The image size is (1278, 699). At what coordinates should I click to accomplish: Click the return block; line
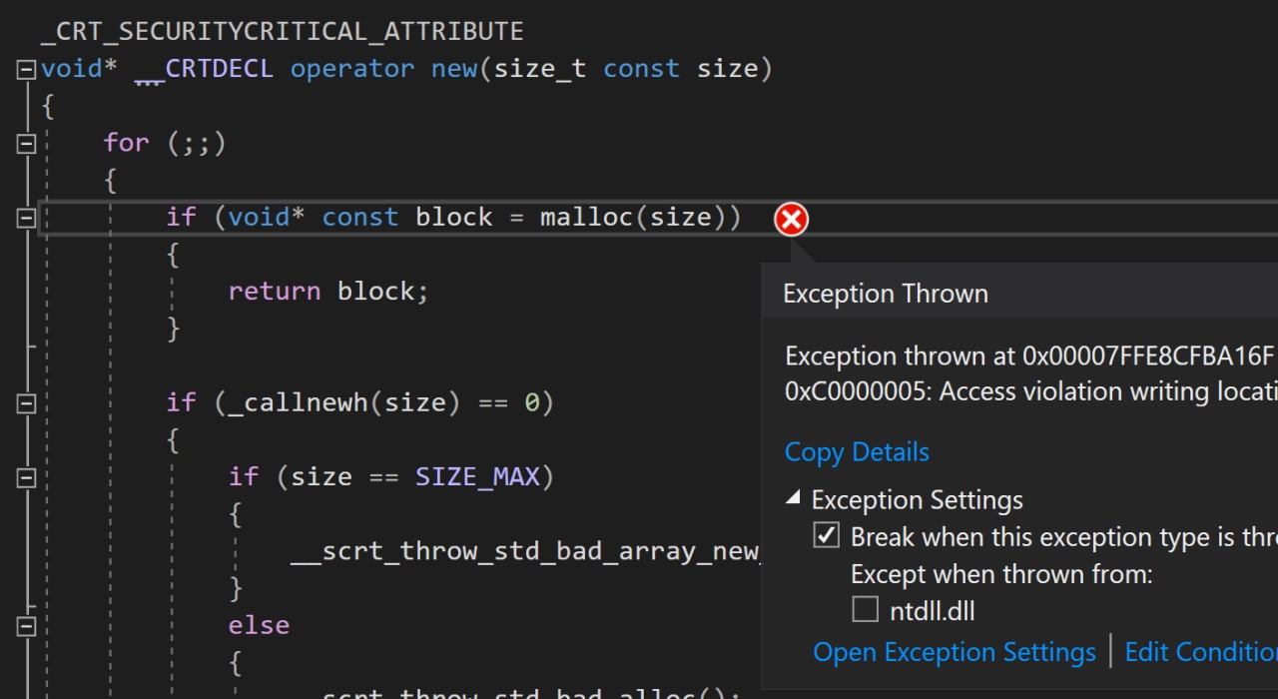(x=328, y=291)
